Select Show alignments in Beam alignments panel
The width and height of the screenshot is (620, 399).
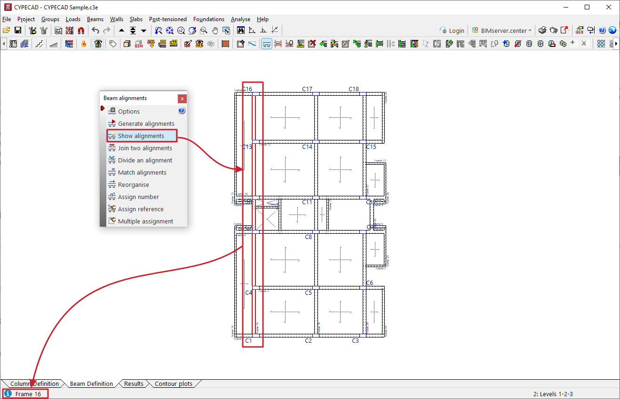141,136
